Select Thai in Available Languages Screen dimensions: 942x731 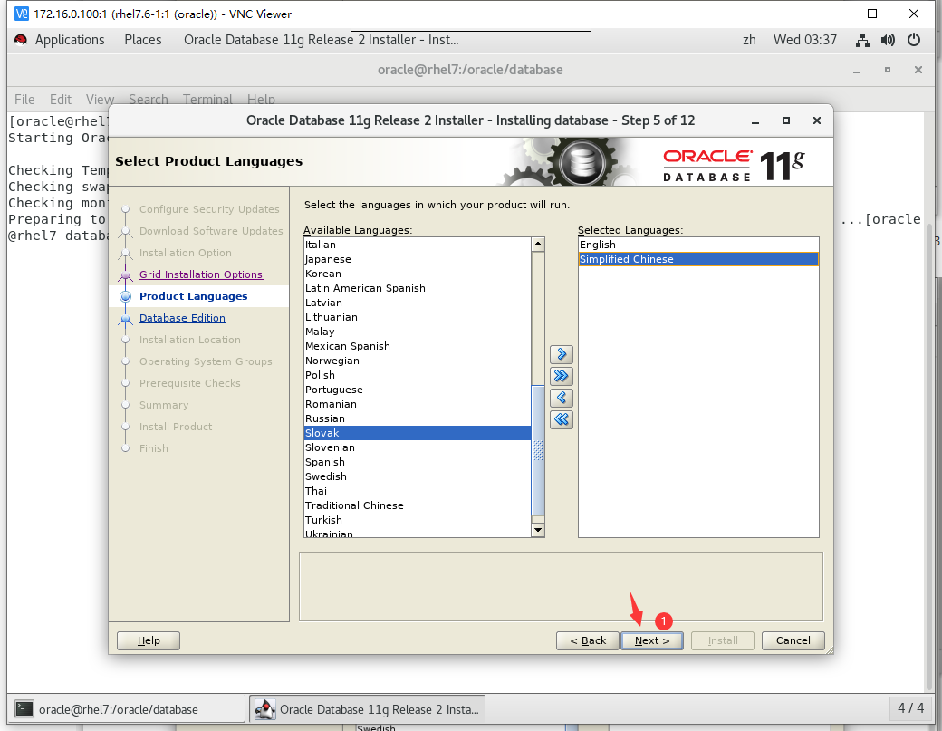coord(418,491)
